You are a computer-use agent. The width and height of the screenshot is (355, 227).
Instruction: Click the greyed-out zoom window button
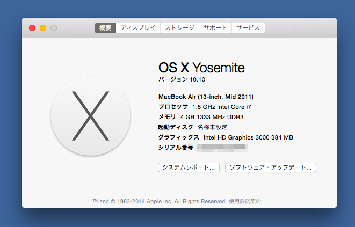[54, 28]
